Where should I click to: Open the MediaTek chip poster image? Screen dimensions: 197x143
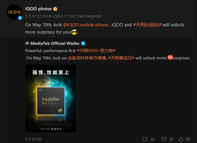pos(51,98)
